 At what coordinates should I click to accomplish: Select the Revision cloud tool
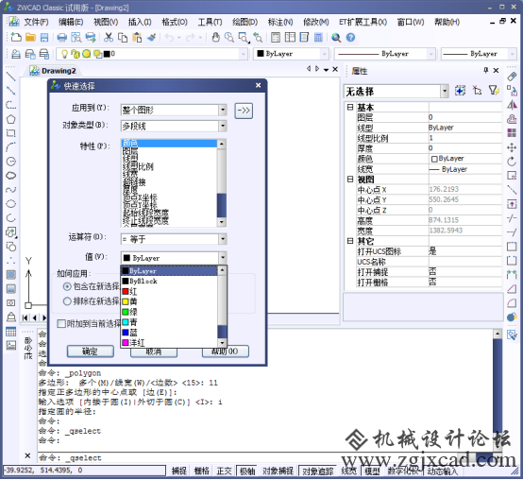(10, 176)
